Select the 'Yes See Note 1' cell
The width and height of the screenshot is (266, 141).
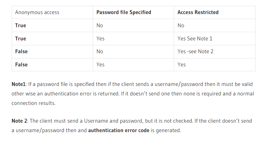click(195, 39)
